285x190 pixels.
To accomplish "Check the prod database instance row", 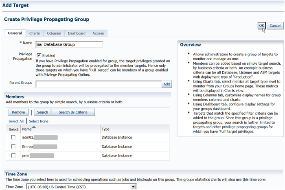I will [13, 155].
